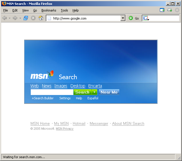Expand the address bar URL history dropdown
The image size is (182, 161).
(123, 18)
